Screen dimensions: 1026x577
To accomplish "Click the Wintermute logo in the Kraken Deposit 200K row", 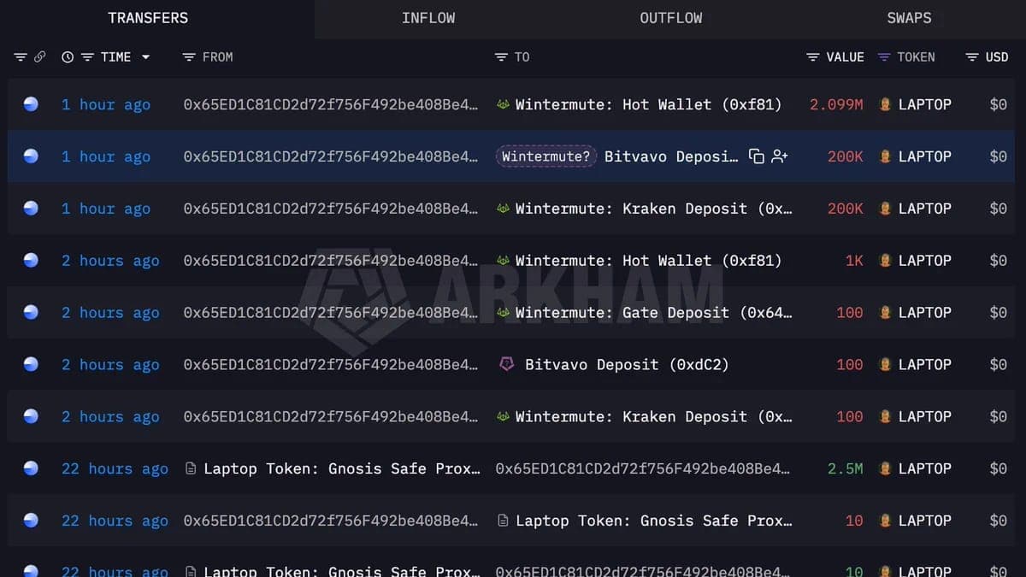I will (x=503, y=209).
